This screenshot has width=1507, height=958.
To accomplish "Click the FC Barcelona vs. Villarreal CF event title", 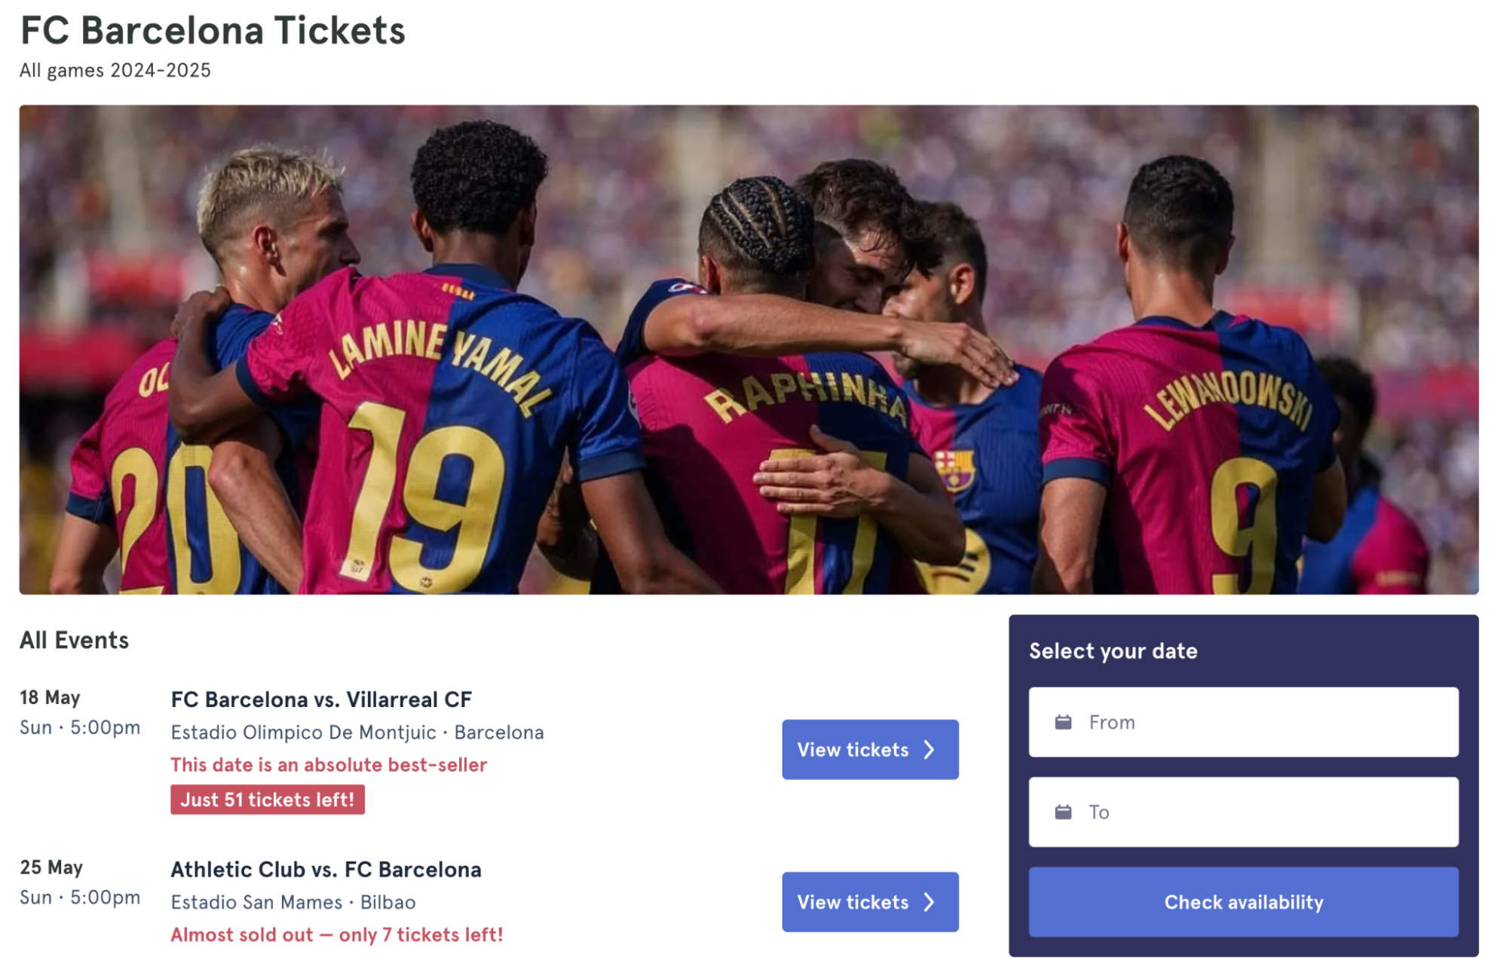I will 322,699.
